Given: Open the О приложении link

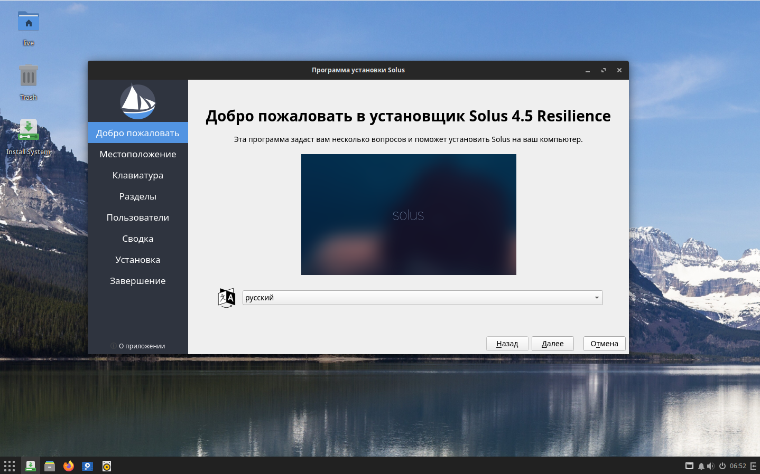Looking at the screenshot, I should pyautogui.click(x=138, y=346).
